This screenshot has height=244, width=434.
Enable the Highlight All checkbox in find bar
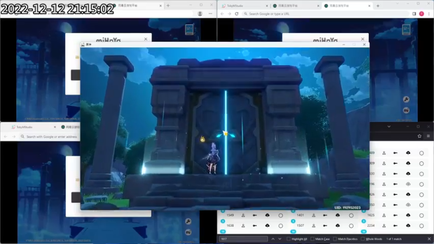click(289, 239)
